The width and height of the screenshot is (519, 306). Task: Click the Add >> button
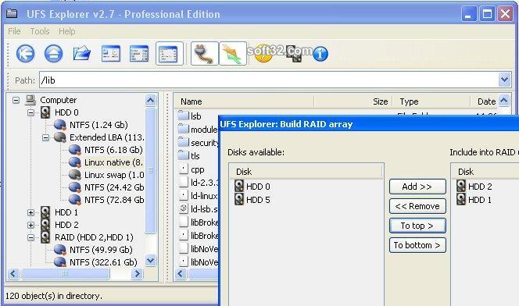tap(417, 187)
